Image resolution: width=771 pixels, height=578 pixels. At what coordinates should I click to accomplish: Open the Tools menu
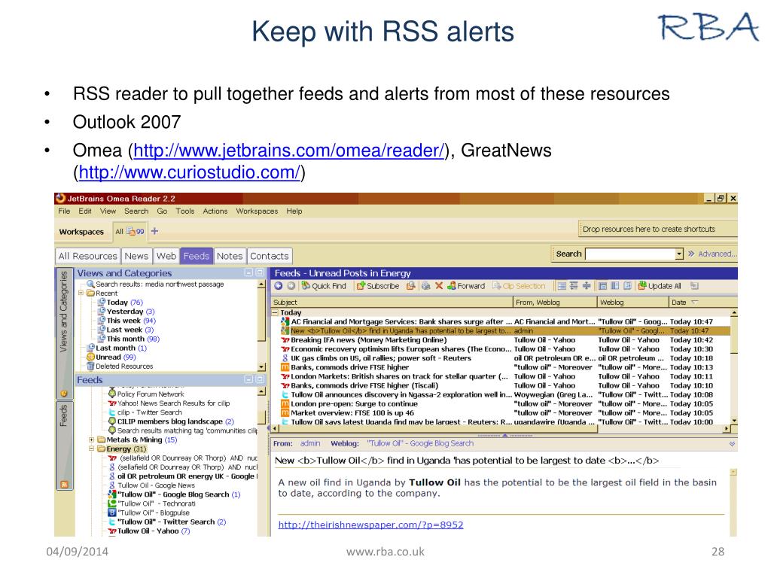click(185, 211)
